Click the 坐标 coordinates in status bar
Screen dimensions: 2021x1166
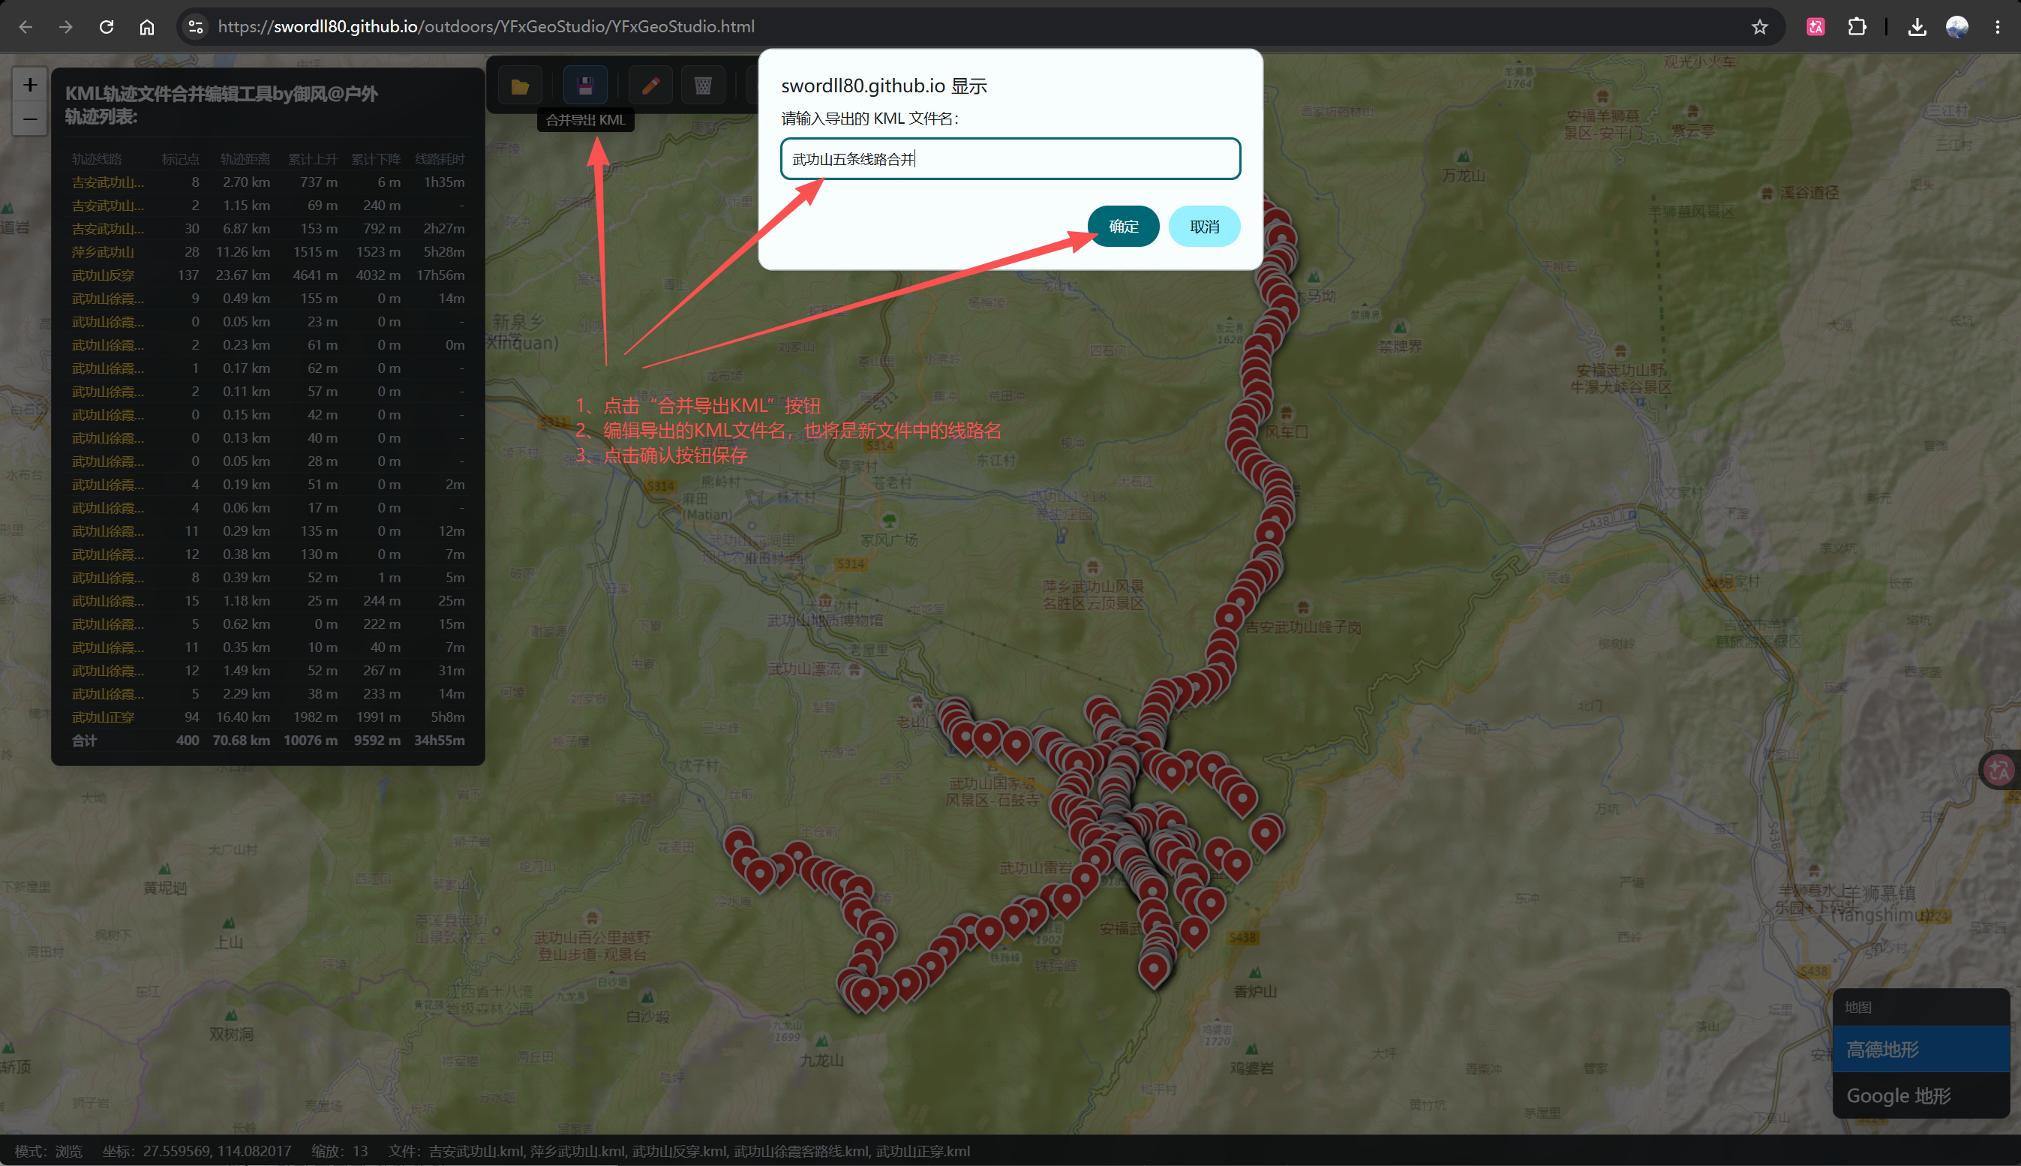tap(197, 1151)
